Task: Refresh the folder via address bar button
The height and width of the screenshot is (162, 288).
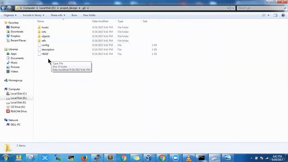Action: pos(233,8)
